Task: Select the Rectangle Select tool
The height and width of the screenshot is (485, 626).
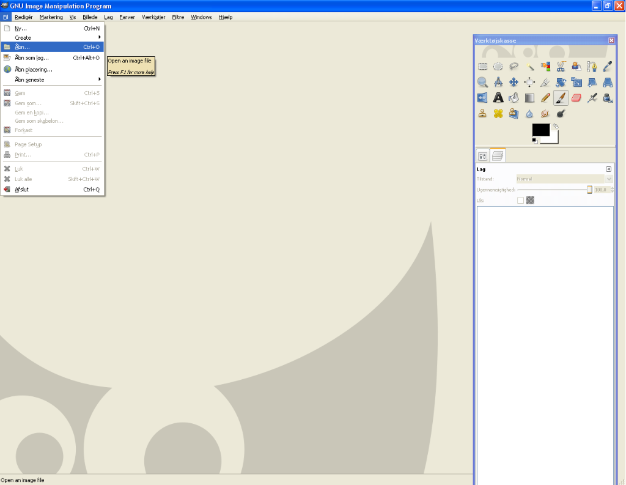Action: pos(482,67)
